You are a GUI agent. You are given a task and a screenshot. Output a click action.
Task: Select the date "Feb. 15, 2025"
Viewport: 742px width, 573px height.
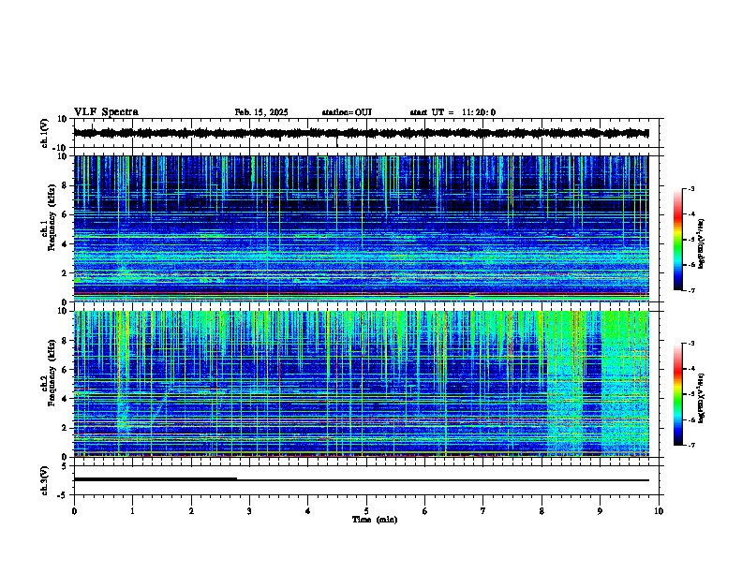point(261,112)
